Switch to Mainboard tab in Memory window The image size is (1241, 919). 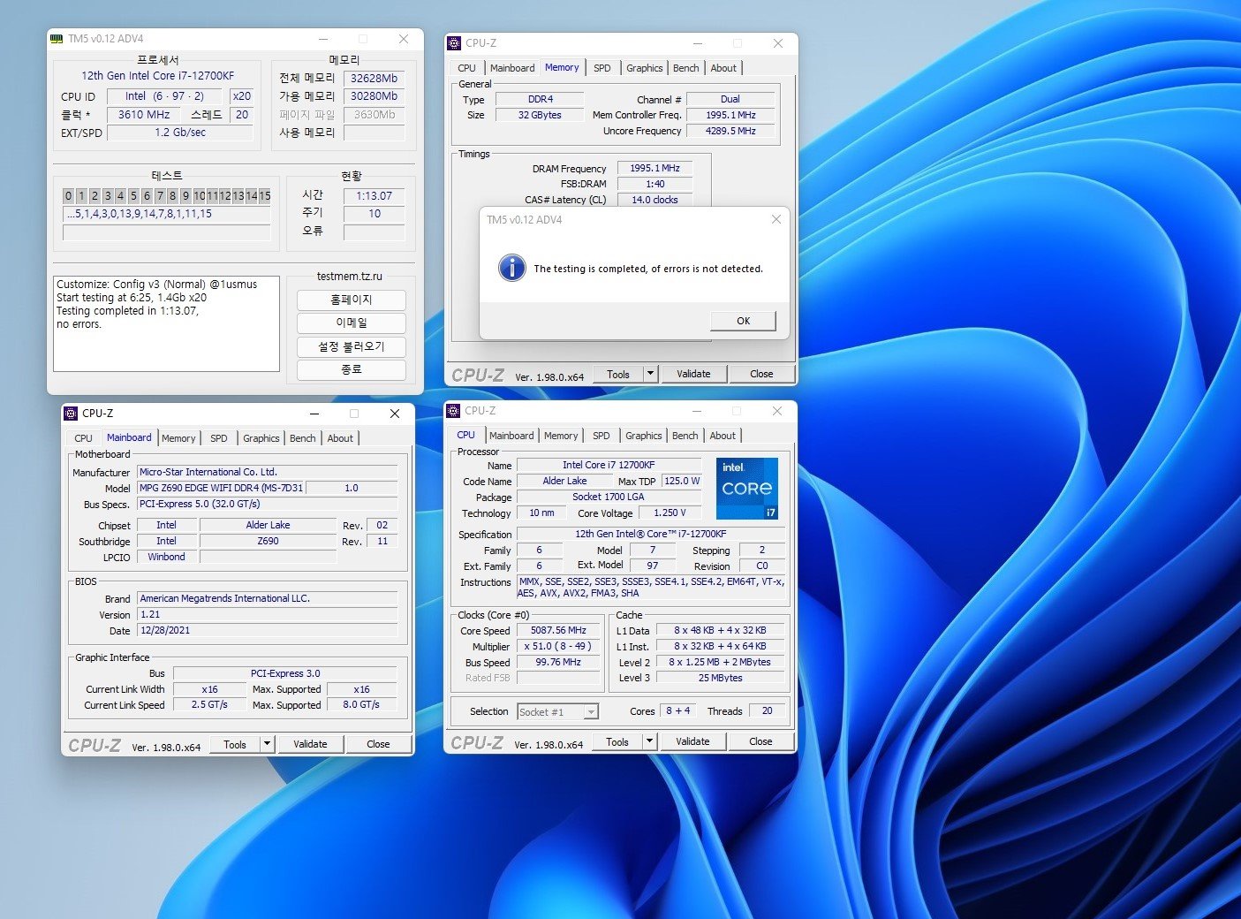pos(512,68)
